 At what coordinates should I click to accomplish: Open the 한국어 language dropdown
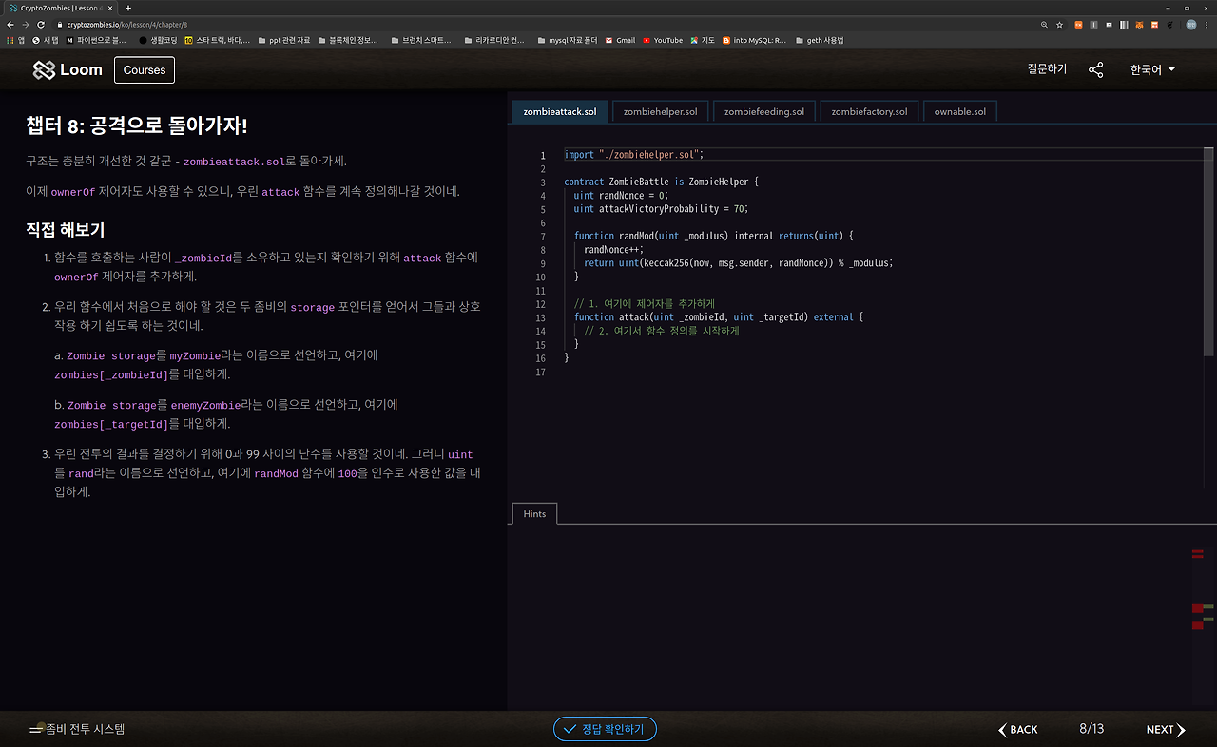(x=1152, y=69)
